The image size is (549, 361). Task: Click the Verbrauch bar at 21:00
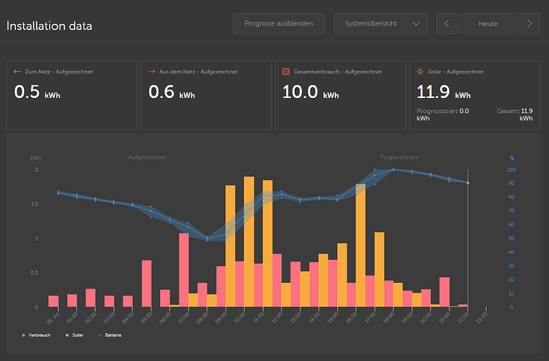pos(445,292)
